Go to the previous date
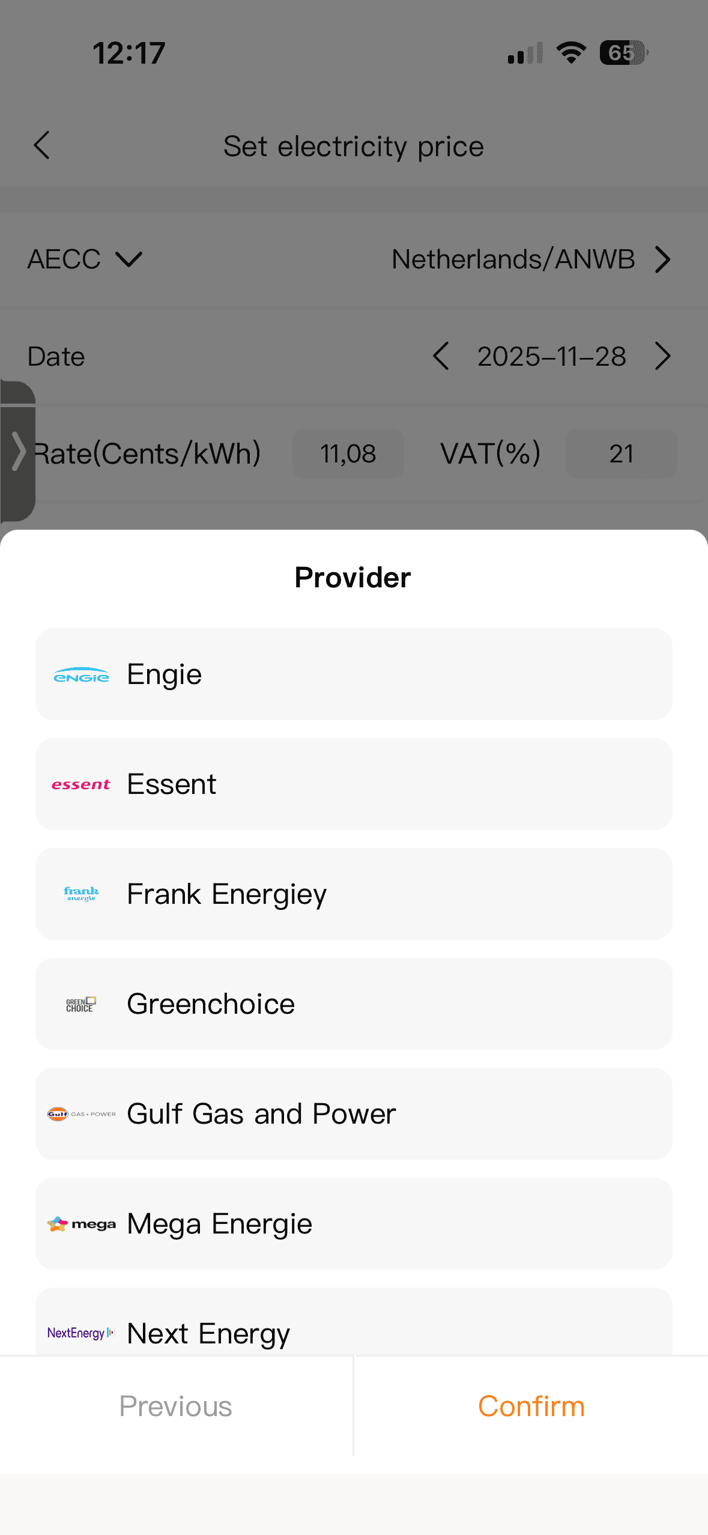This screenshot has width=708, height=1535. [x=441, y=356]
